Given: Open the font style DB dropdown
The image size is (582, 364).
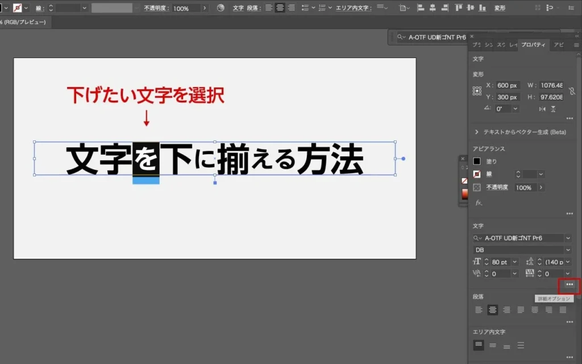Looking at the screenshot, I should pyautogui.click(x=568, y=250).
